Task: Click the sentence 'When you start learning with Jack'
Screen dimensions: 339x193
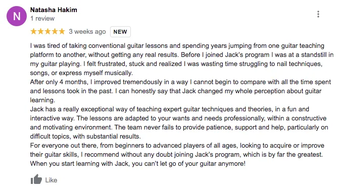Action: click(138, 163)
